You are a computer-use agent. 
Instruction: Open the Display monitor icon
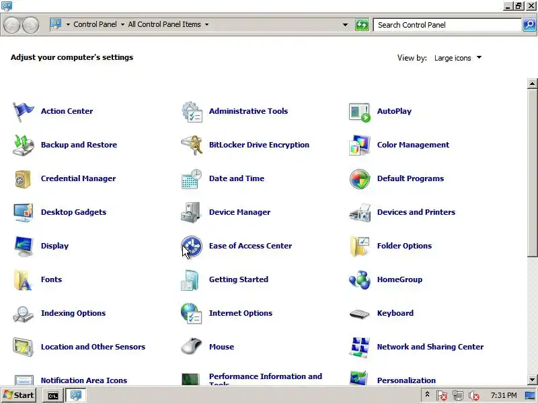(23, 246)
